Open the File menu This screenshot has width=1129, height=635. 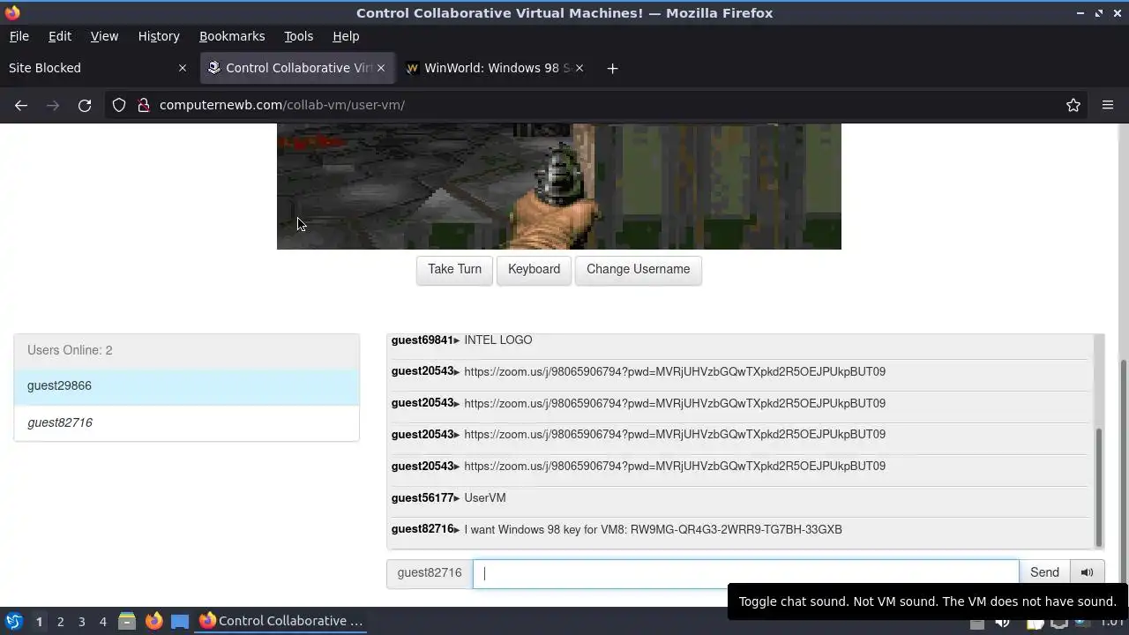pyautogui.click(x=19, y=36)
